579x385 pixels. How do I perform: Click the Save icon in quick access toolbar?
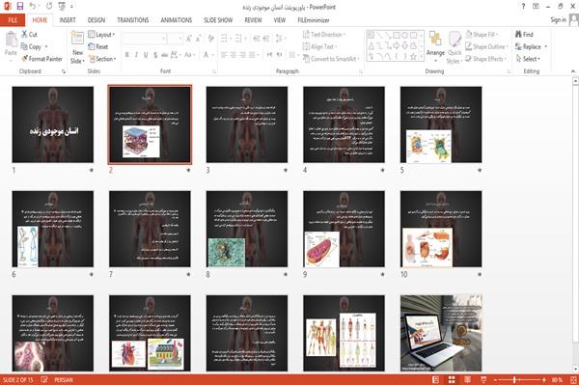coord(20,6)
